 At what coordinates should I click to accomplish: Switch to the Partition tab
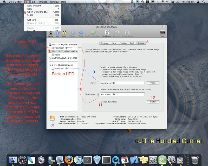[x=123, y=43]
